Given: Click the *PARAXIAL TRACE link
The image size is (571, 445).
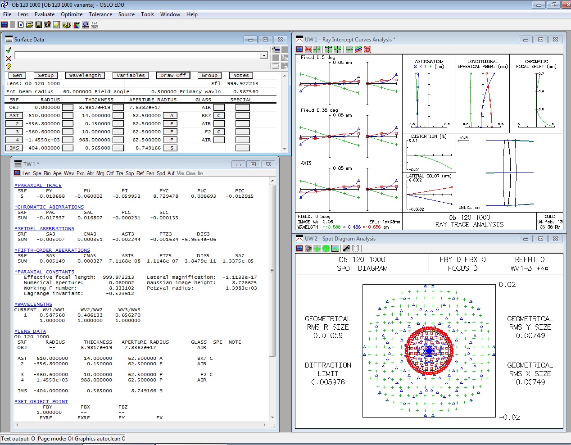Looking at the screenshot, I should 38,185.
